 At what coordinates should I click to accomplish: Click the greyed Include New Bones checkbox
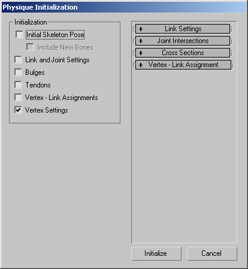click(30, 47)
